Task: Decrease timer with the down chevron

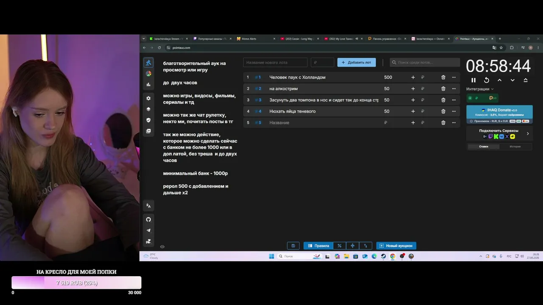Action: (x=512, y=80)
